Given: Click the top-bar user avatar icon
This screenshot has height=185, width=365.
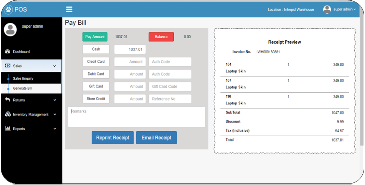Looking at the screenshot, I should pyautogui.click(x=327, y=9).
